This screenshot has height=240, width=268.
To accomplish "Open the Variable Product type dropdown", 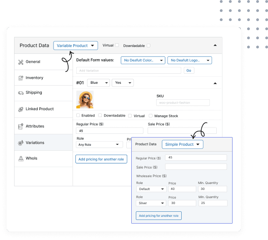I will [75, 46].
